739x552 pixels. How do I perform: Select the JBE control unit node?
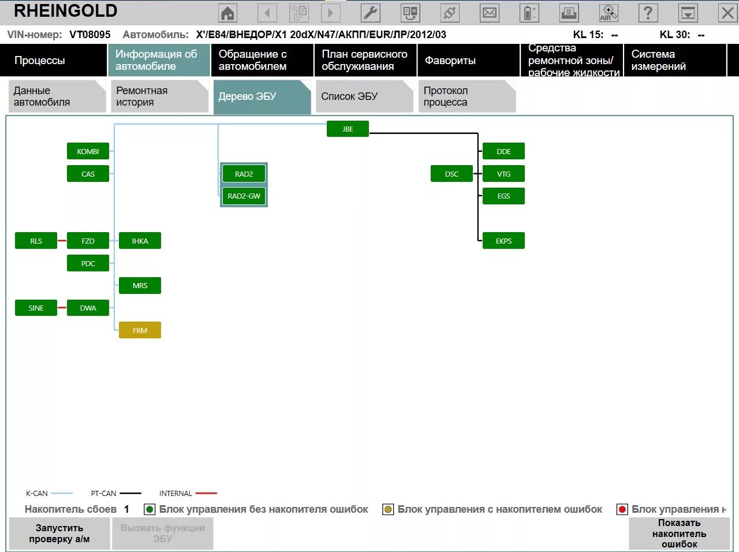pyautogui.click(x=348, y=129)
